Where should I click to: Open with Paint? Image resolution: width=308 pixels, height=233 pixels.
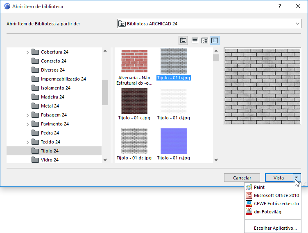coord(273,187)
